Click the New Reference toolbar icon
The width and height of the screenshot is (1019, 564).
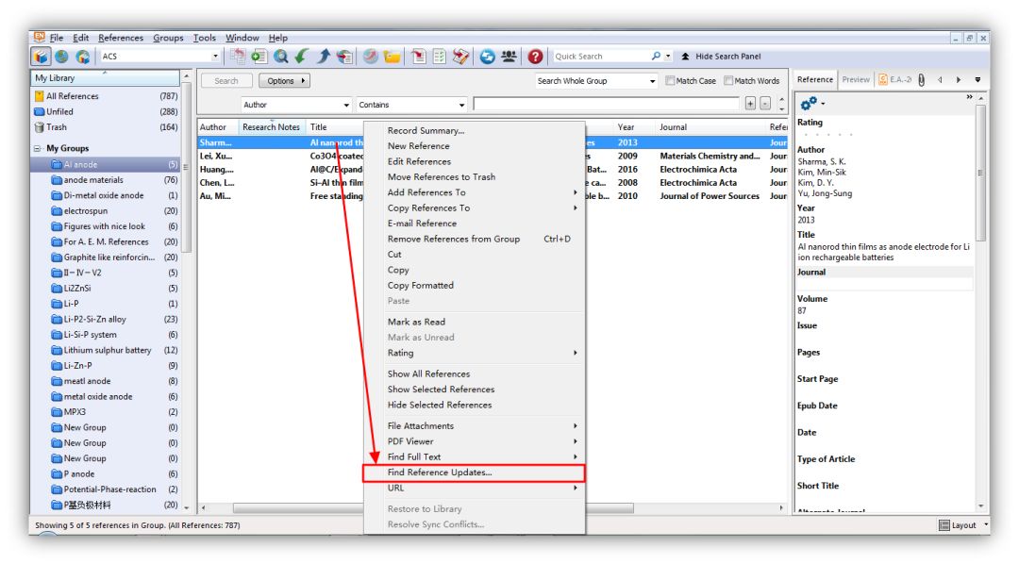[259, 57]
